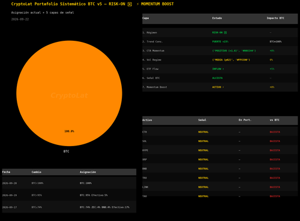Click the 'Estado' column header
This screenshot has height=221, width=300.
click(217, 18)
